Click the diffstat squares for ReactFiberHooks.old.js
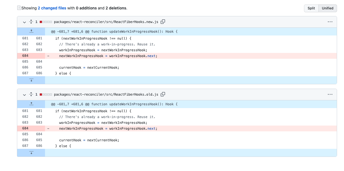 pos(46,95)
